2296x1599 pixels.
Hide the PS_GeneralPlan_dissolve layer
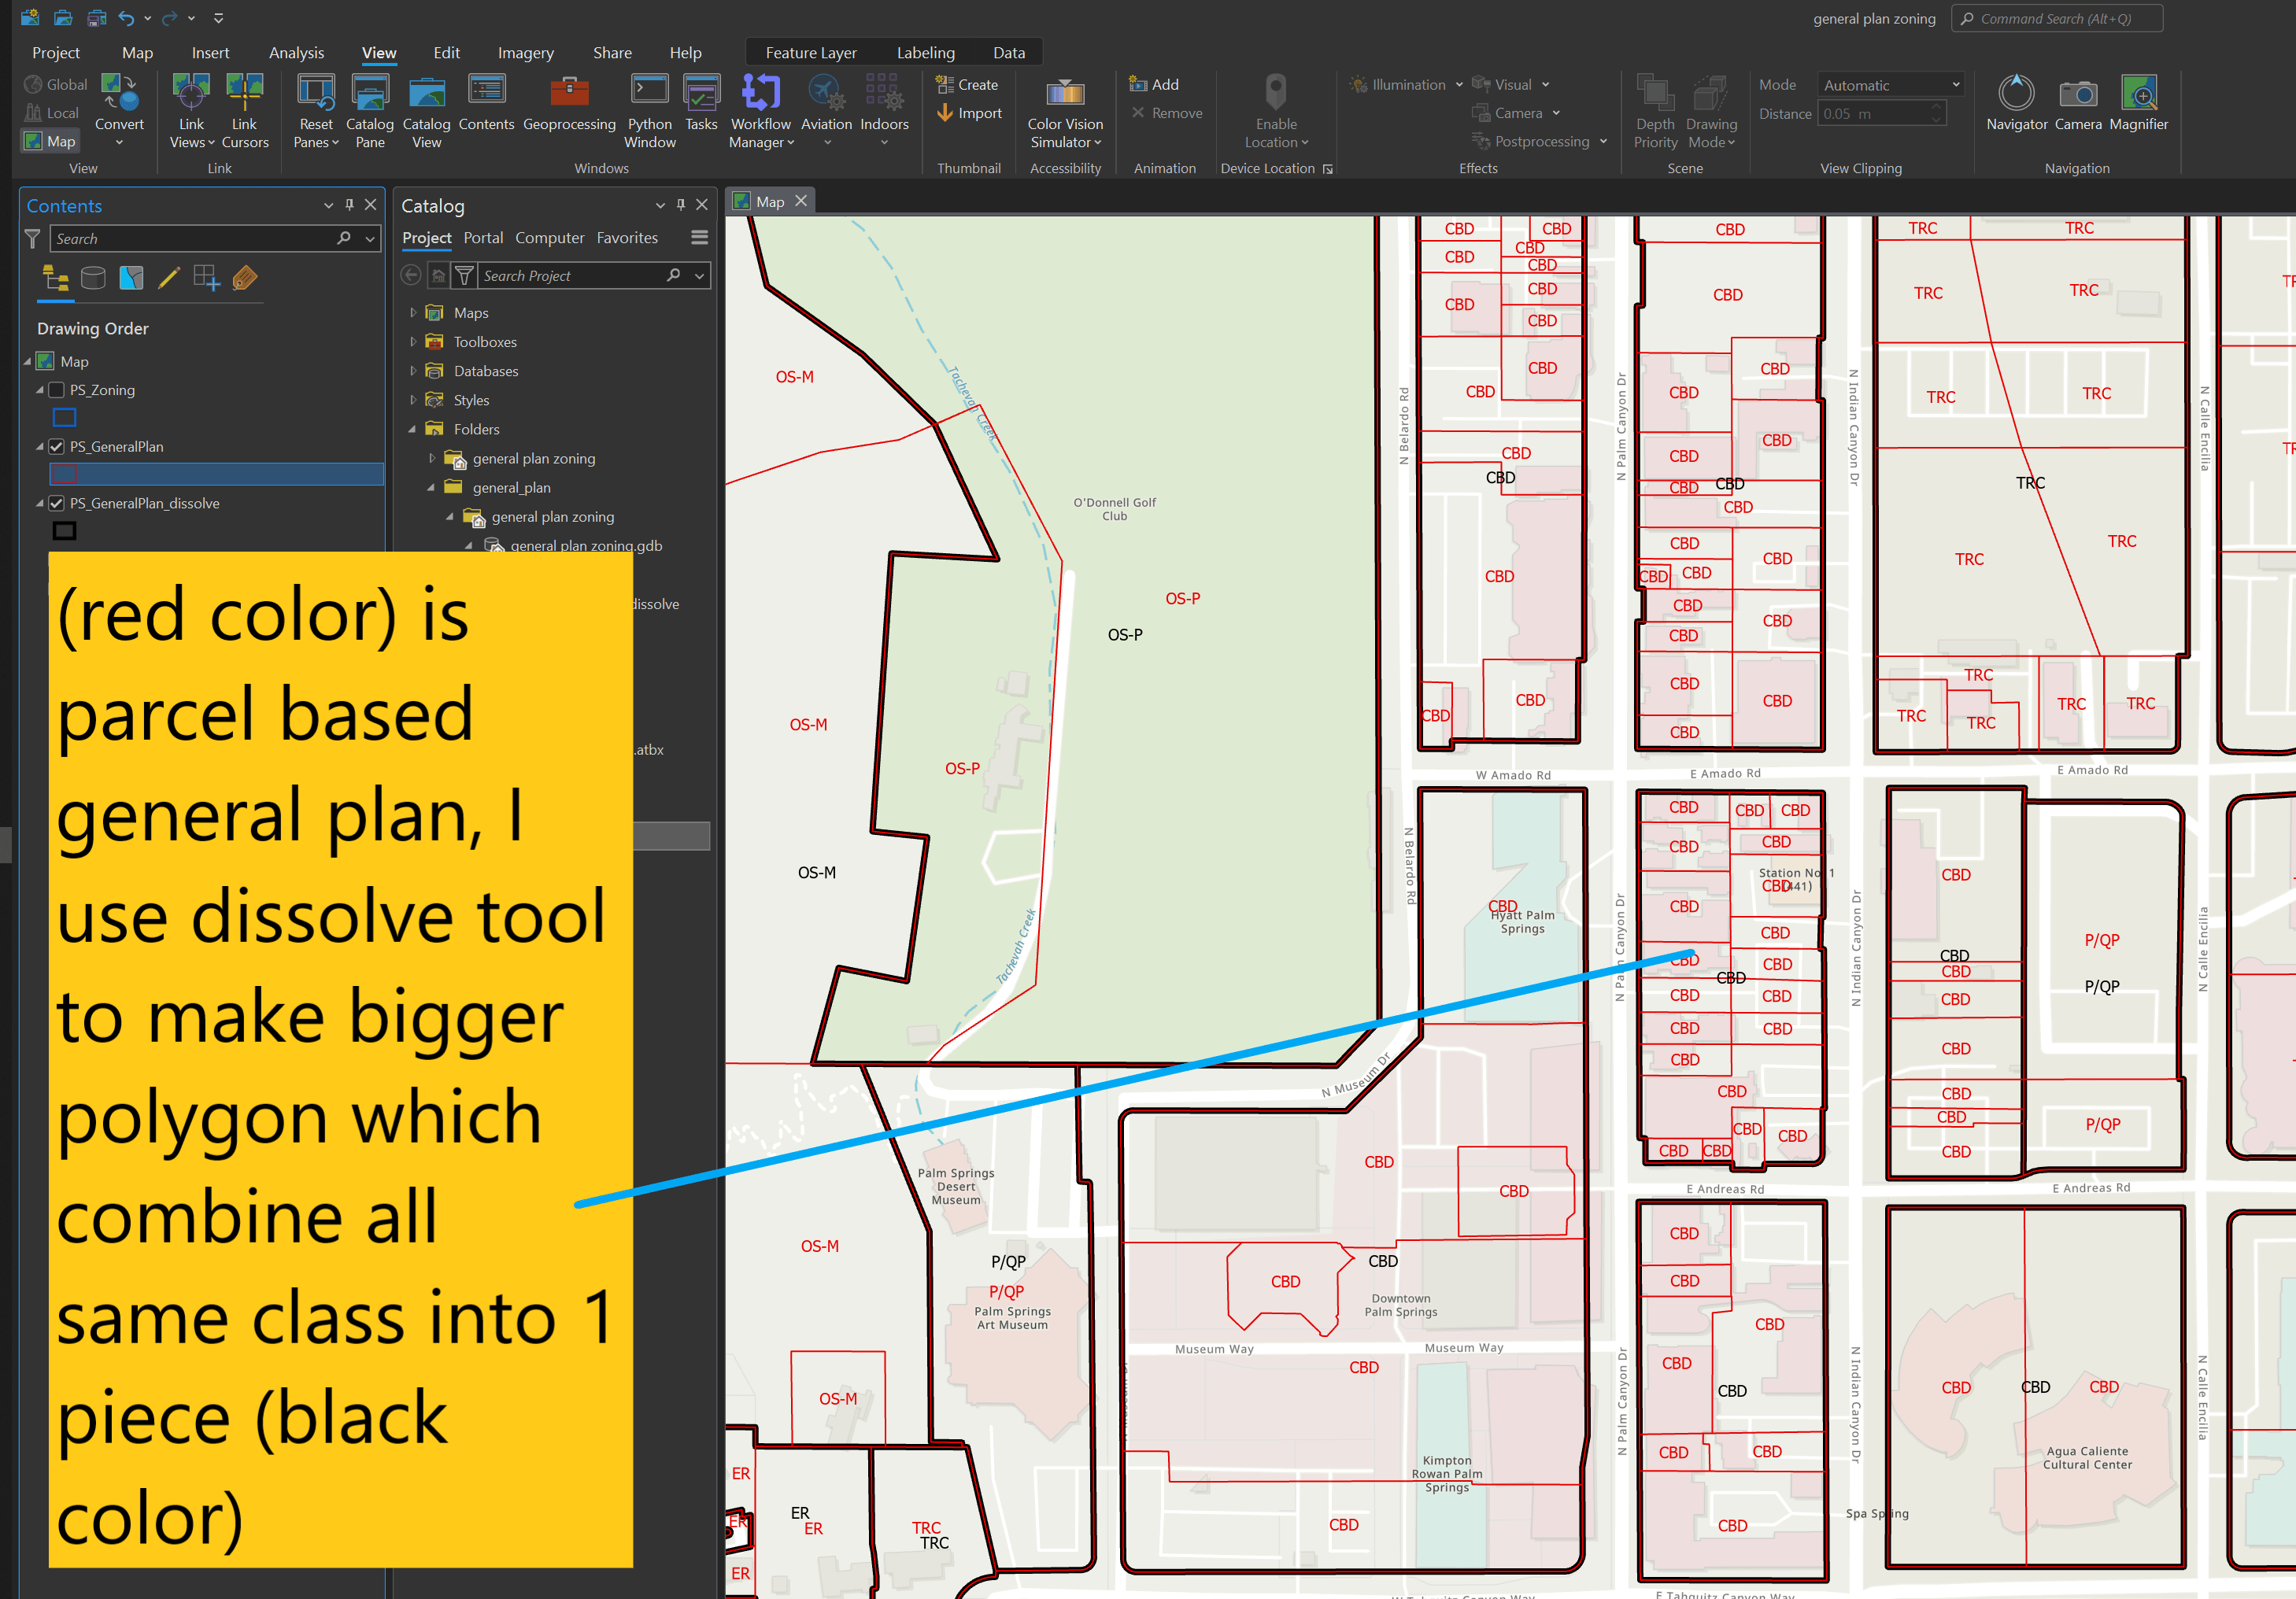57,504
